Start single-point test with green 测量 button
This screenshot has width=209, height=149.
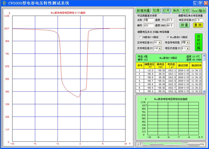tap(184, 25)
